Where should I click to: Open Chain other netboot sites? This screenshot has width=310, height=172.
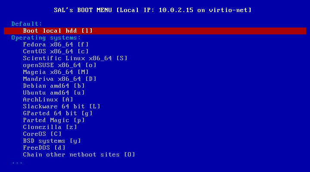79,155
